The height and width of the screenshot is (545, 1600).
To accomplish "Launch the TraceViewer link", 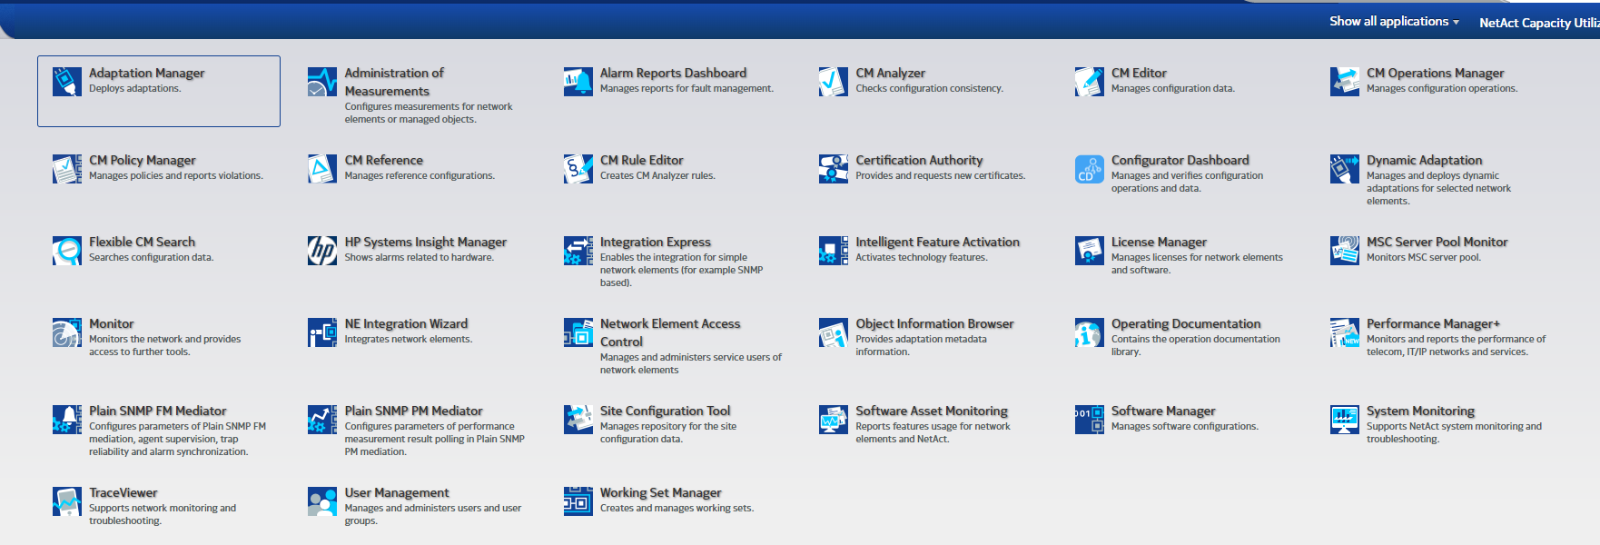I will click(123, 493).
